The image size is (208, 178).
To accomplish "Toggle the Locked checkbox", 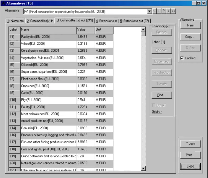I will click(182, 58).
